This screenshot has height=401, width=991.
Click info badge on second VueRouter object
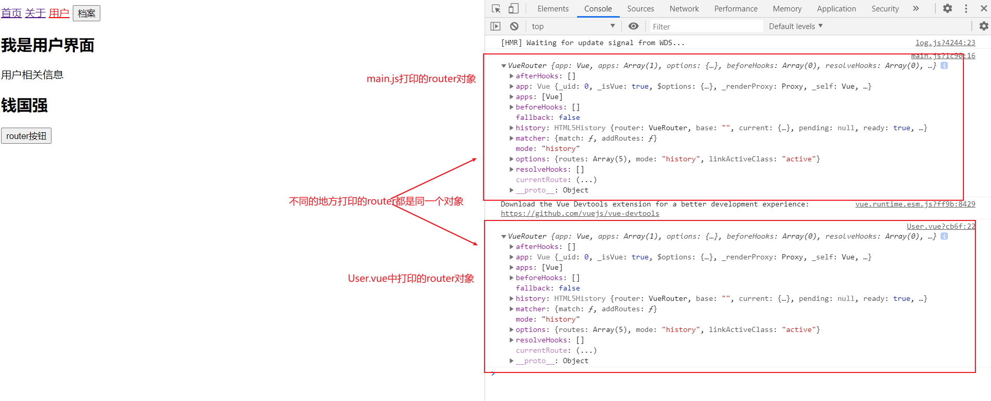[944, 236]
